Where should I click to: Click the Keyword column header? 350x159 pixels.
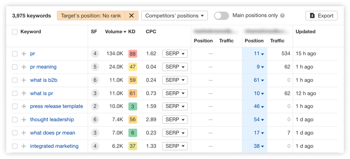coord(31,32)
